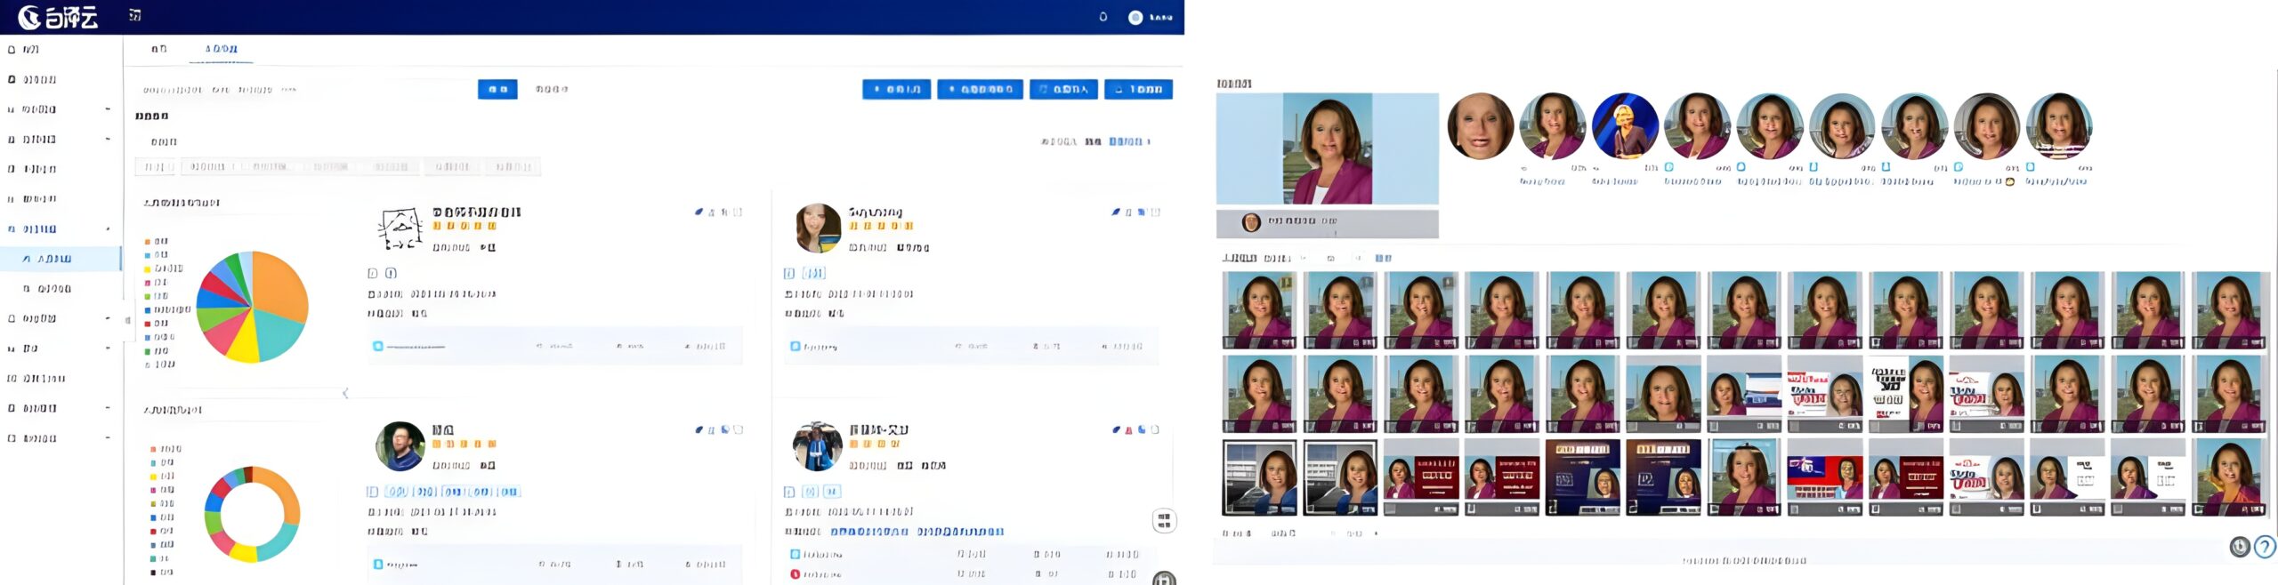2278x585 pixels.
Task: Select the circular face thumbnail with blue background
Action: point(1624,127)
